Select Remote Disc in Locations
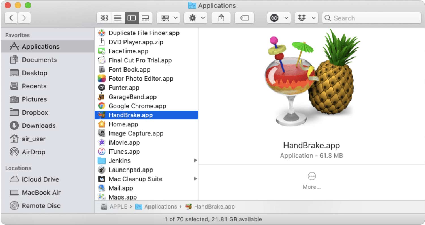425x225 pixels. click(47, 206)
